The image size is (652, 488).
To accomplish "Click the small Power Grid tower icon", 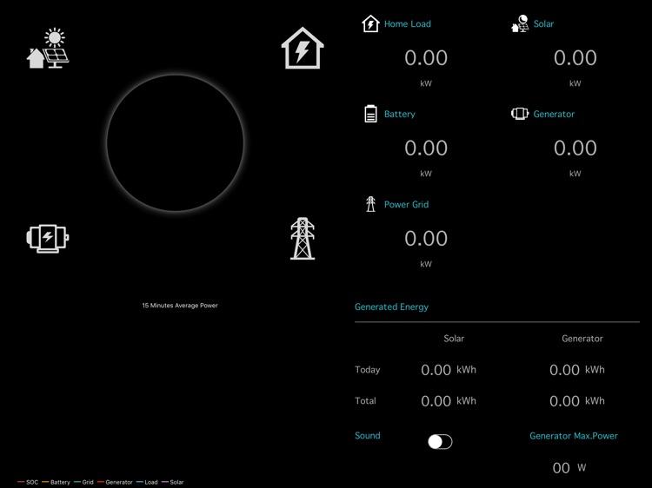I will coord(370,204).
